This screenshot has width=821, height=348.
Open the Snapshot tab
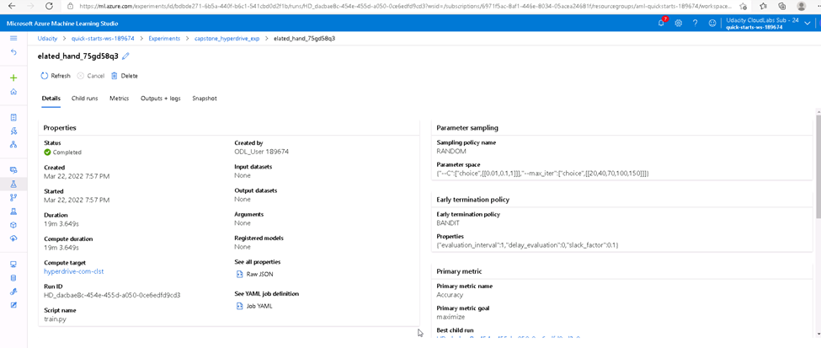205,99
